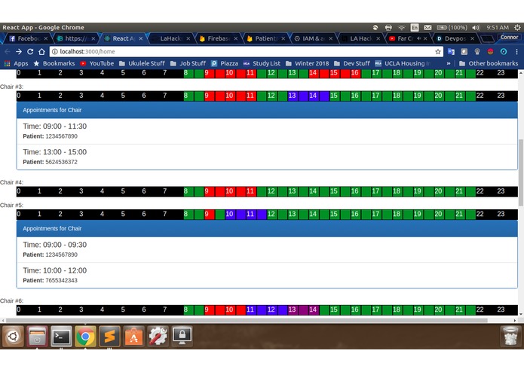The width and height of the screenshot is (524, 372).
Task: Switch to the Devpost tab
Action: pyautogui.click(x=455, y=38)
